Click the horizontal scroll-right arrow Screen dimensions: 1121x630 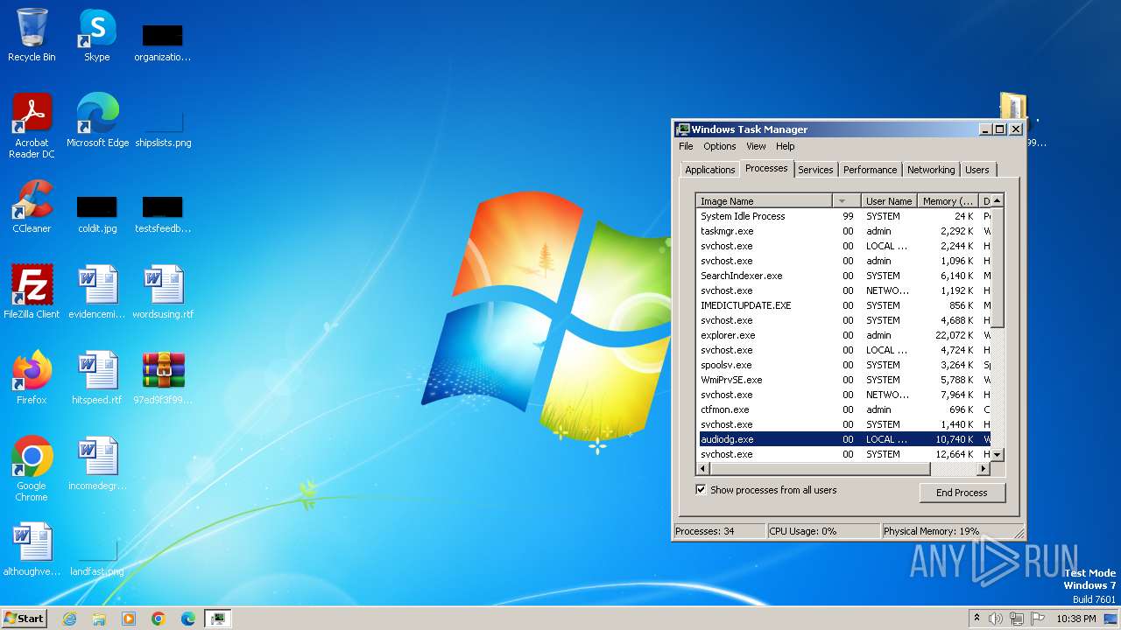984,469
